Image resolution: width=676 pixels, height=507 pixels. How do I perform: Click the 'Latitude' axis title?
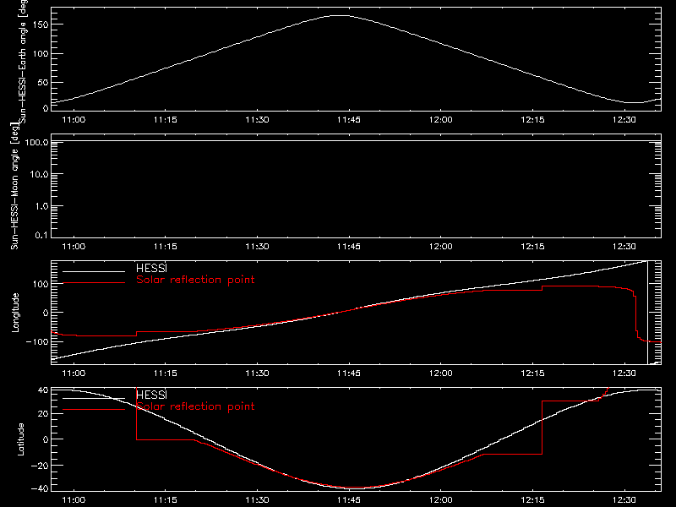tap(20, 439)
